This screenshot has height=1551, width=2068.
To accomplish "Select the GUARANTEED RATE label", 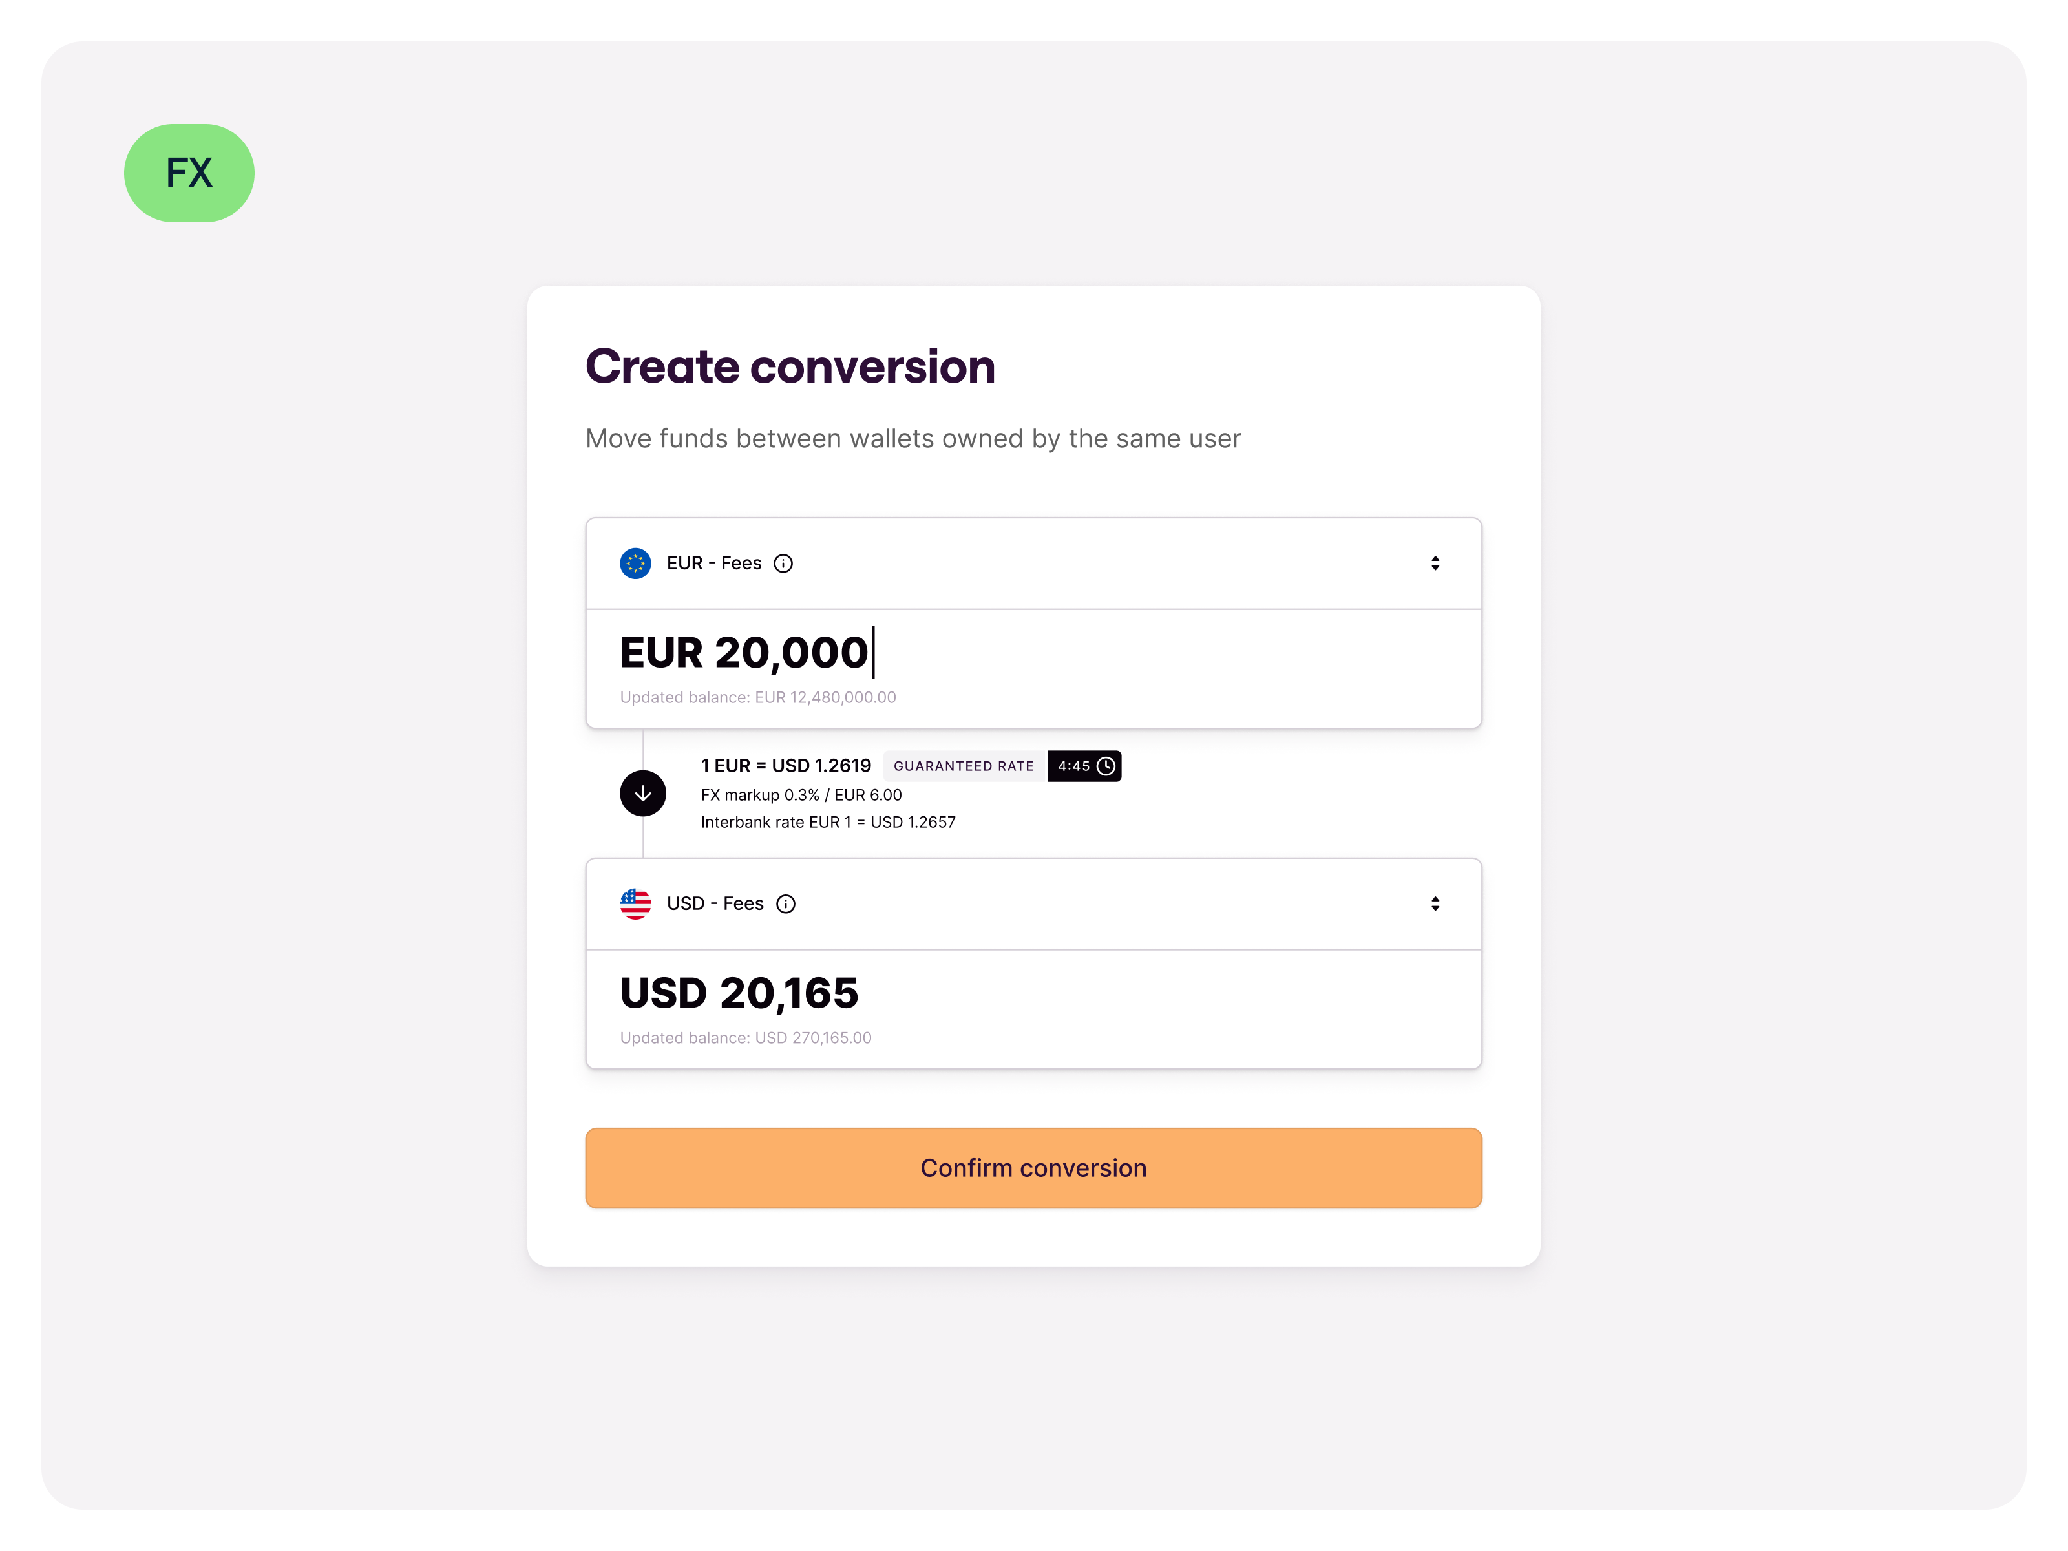I will click(x=964, y=766).
